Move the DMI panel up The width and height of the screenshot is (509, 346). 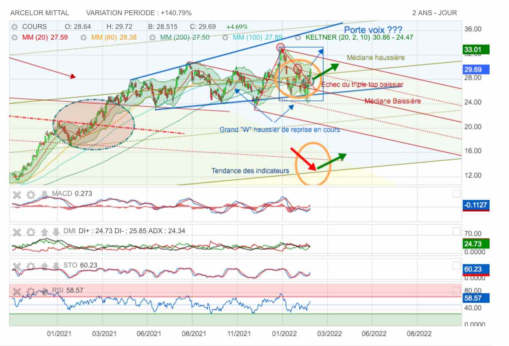[44, 232]
